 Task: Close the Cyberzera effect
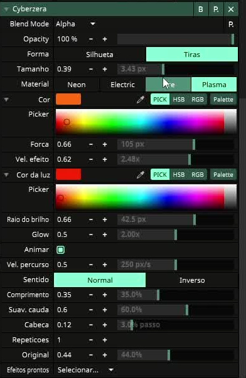231,9
